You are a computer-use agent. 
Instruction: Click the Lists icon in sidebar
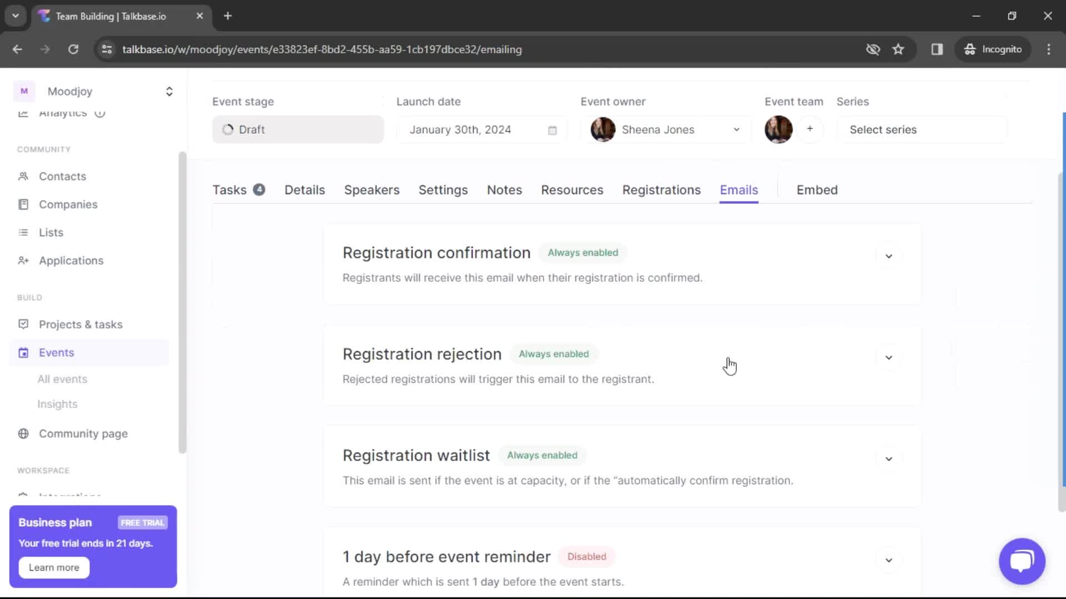[x=23, y=232]
